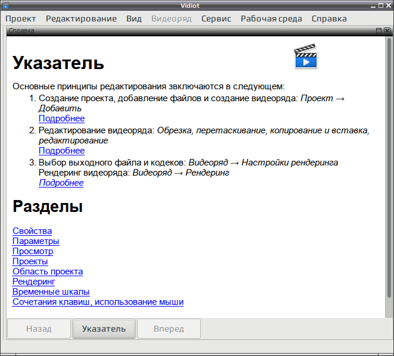Maximize the Справка help panel
Image resolution: width=394 pixels, height=356 pixels.
click(379, 30)
